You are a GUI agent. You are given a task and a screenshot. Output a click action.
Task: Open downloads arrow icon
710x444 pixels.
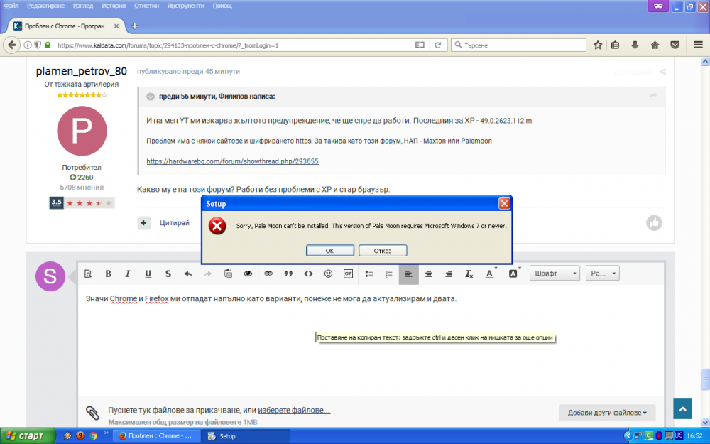pyautogui.click(x=635, y=45)
